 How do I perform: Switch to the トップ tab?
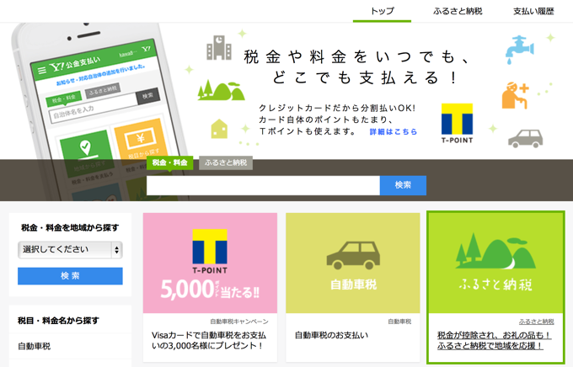382,11
